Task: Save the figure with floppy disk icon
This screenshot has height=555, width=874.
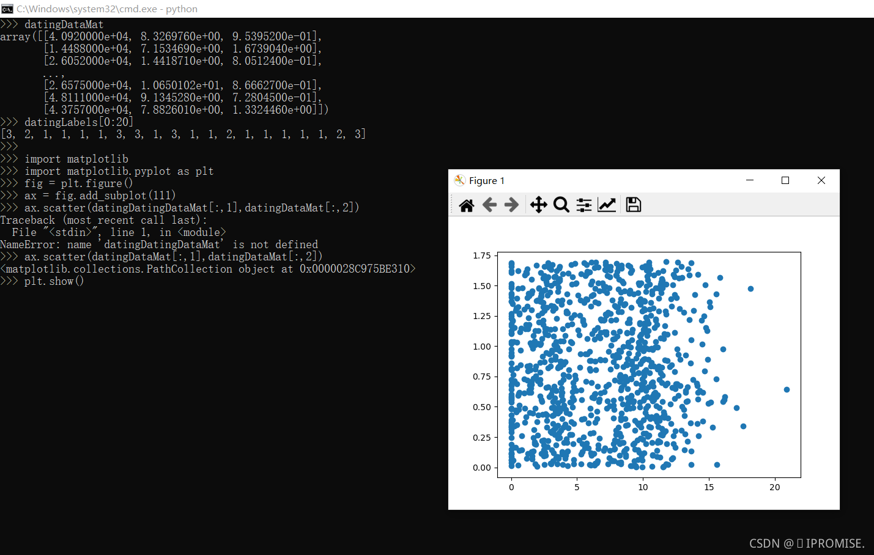Action: click(x=634, y=205)
